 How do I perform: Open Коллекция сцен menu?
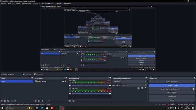(x=48, y=4)
